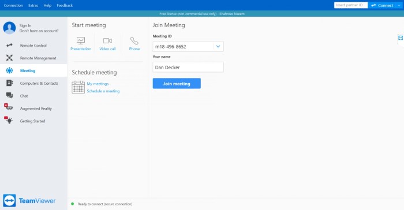Click the free license banner text
The image size is (404, 210).
pos(202,14)
